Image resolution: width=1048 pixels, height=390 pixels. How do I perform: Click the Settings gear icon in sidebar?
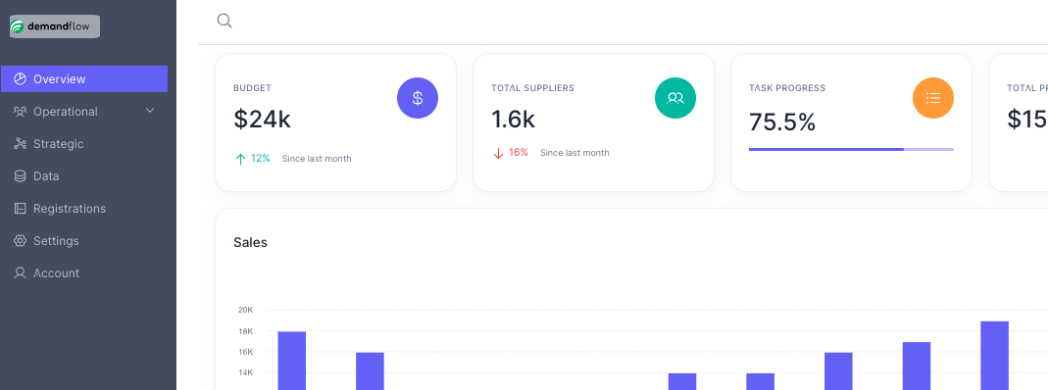click(x=20, y=240)
